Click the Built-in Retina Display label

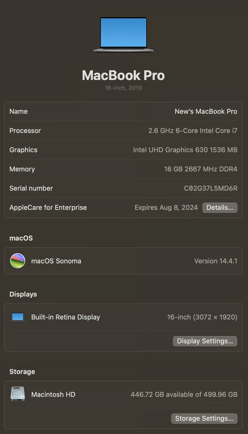click(65, 317)
